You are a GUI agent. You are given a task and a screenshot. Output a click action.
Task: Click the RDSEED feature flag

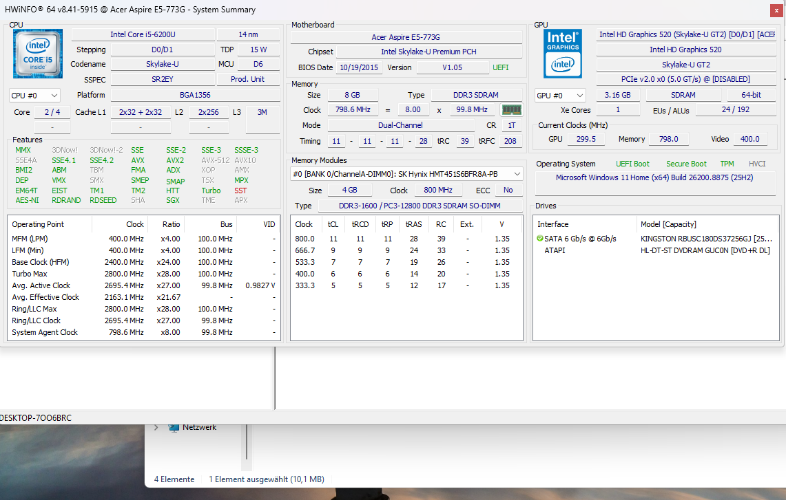click(x=103, y=200)
